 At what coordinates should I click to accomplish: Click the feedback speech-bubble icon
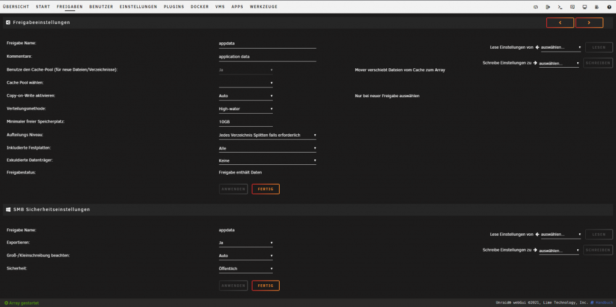(x=572, y=7)
